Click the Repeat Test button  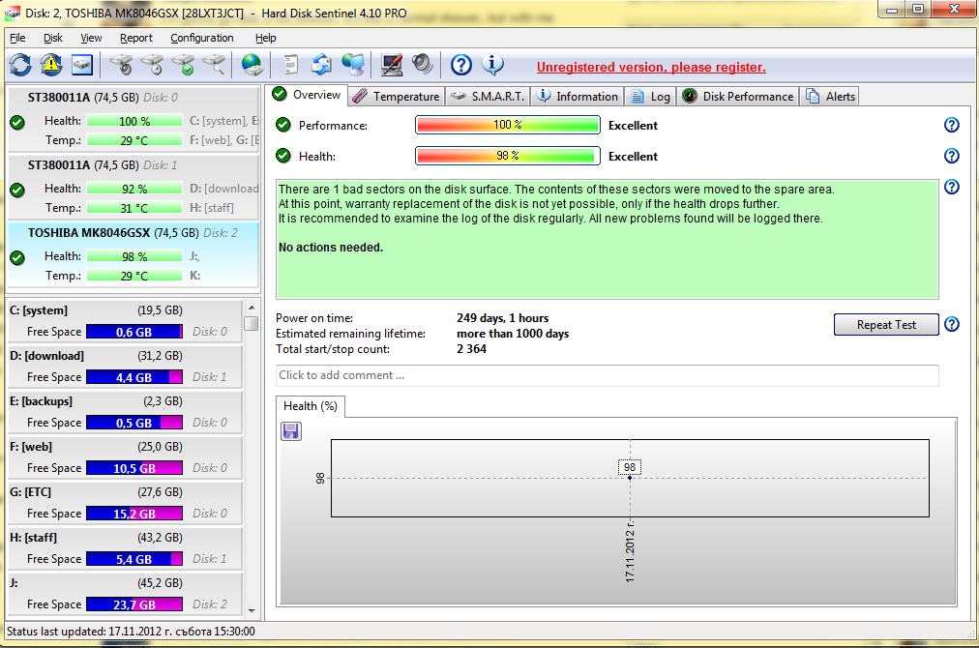(886, 325)
